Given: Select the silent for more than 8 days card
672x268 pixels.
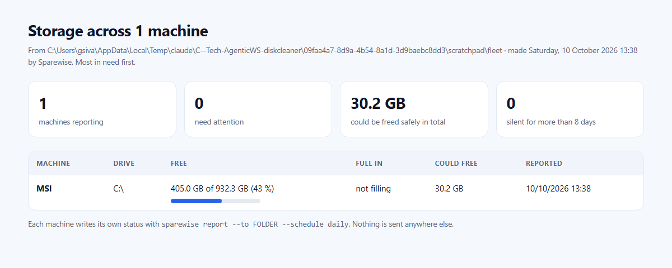Looking at the screenshot, I should [570, 109].
